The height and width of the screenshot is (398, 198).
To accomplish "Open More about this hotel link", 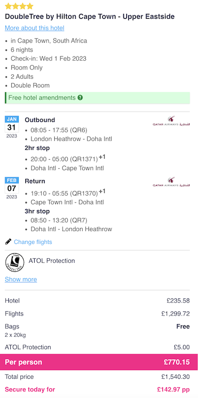I will pyautogui.click(x=35, y=28).
